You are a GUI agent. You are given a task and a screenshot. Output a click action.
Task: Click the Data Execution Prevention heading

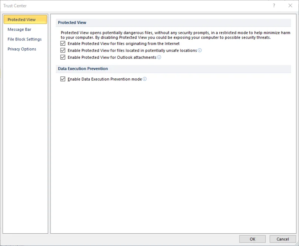tap(83, 69)
